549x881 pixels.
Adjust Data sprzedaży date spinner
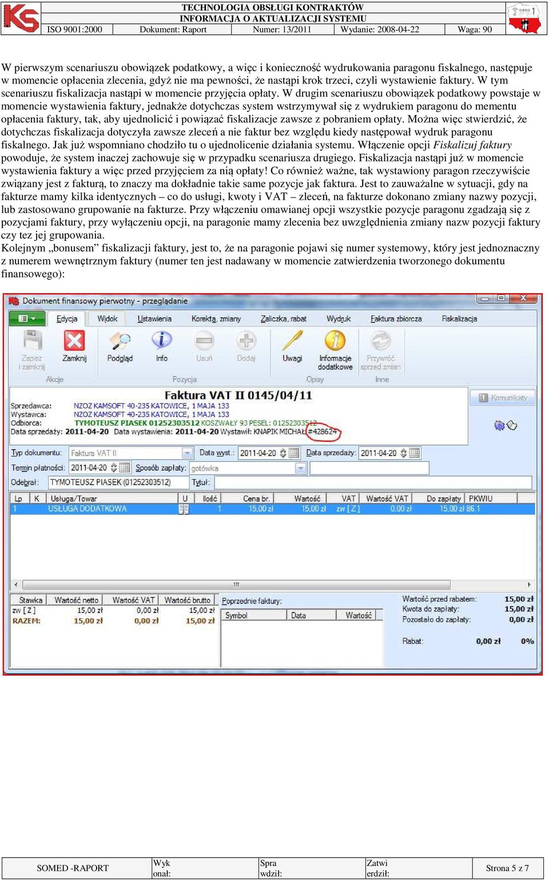(x=404, y=453)
